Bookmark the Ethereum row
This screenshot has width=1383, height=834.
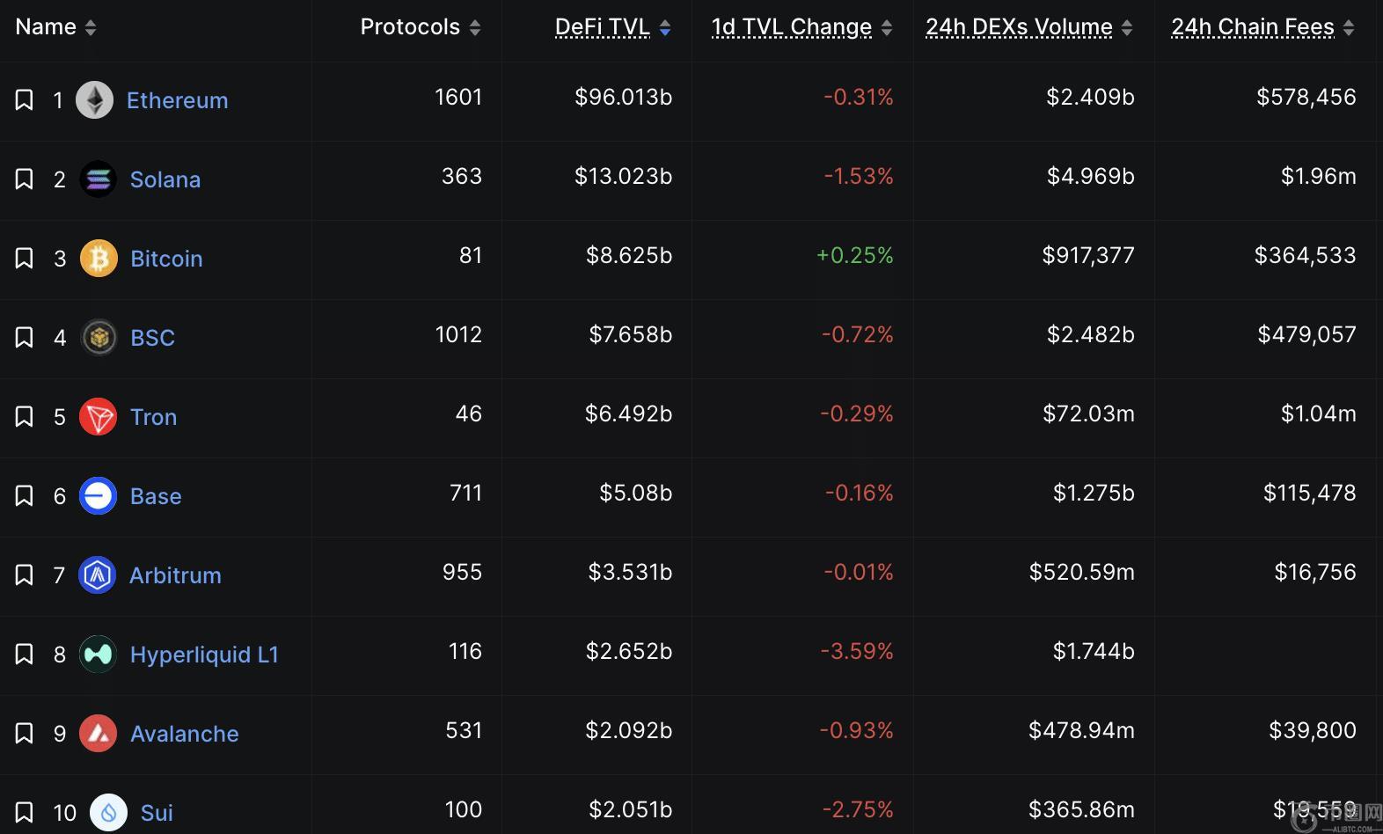click(x=25, y=100)
